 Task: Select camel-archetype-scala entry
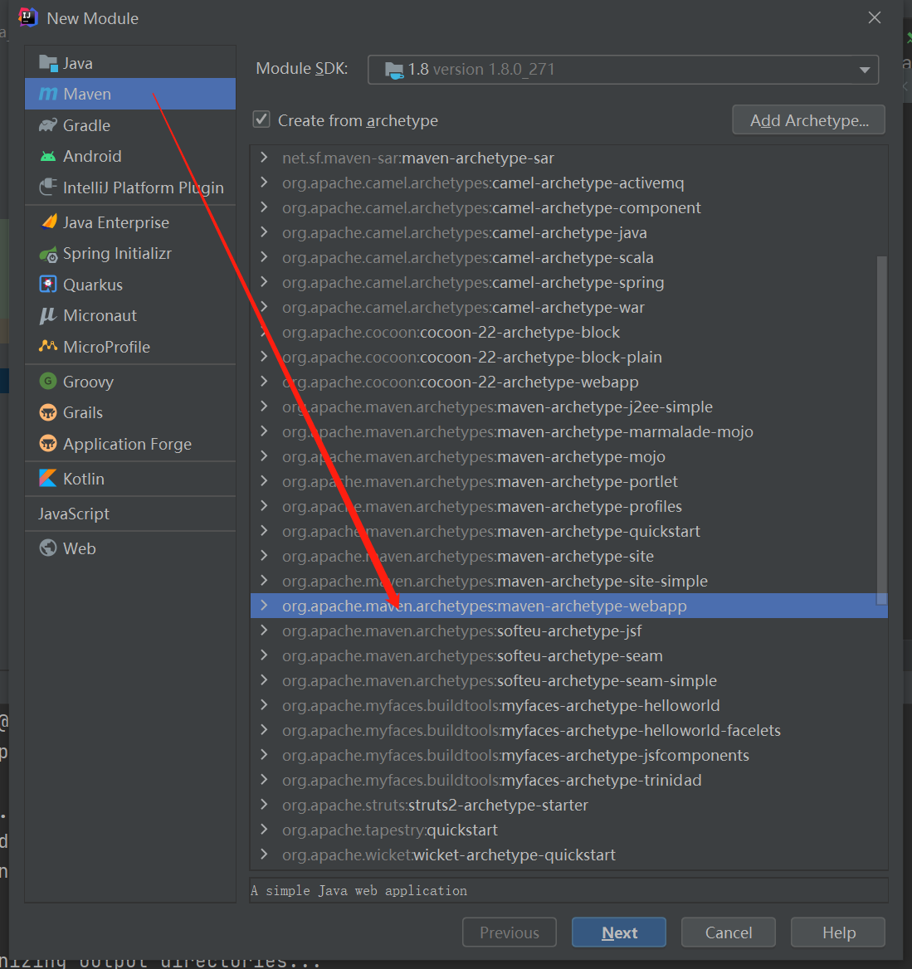click(568, 257)
